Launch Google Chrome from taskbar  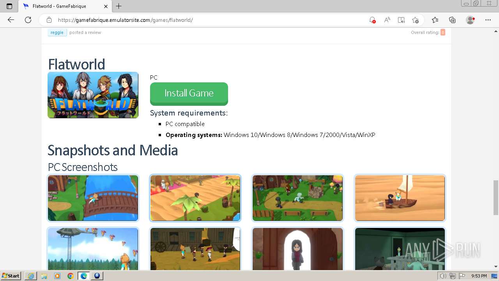pyautogui.click(x=71, y=276)
